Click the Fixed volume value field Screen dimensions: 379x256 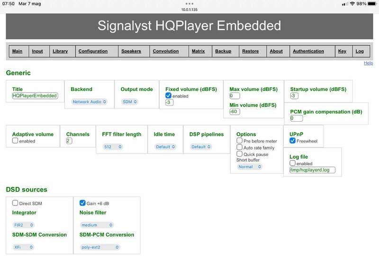point(170,102)
